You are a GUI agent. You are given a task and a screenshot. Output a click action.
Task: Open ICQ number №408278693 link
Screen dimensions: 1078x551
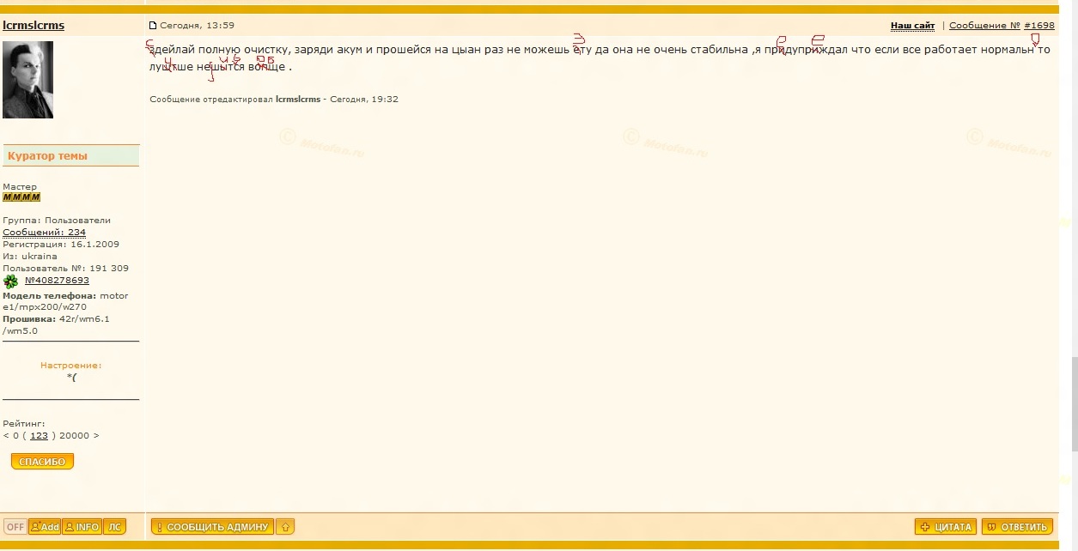(57, 281)
